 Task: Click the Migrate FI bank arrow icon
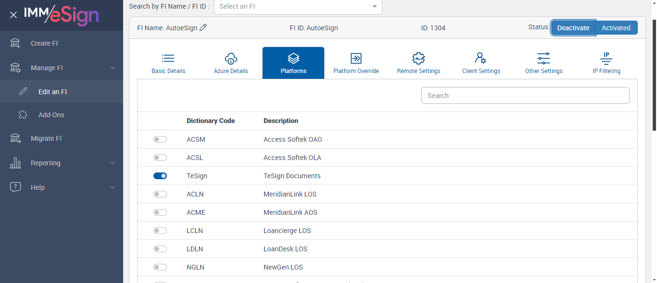tap(15, 138)
